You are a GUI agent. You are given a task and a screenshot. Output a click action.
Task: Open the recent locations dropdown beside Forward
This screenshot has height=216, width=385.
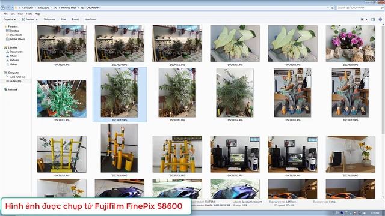12,8
